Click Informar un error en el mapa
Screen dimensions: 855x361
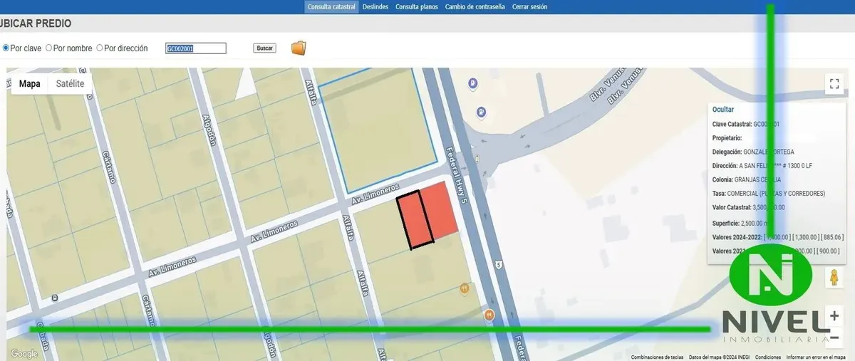pos(816,357)
